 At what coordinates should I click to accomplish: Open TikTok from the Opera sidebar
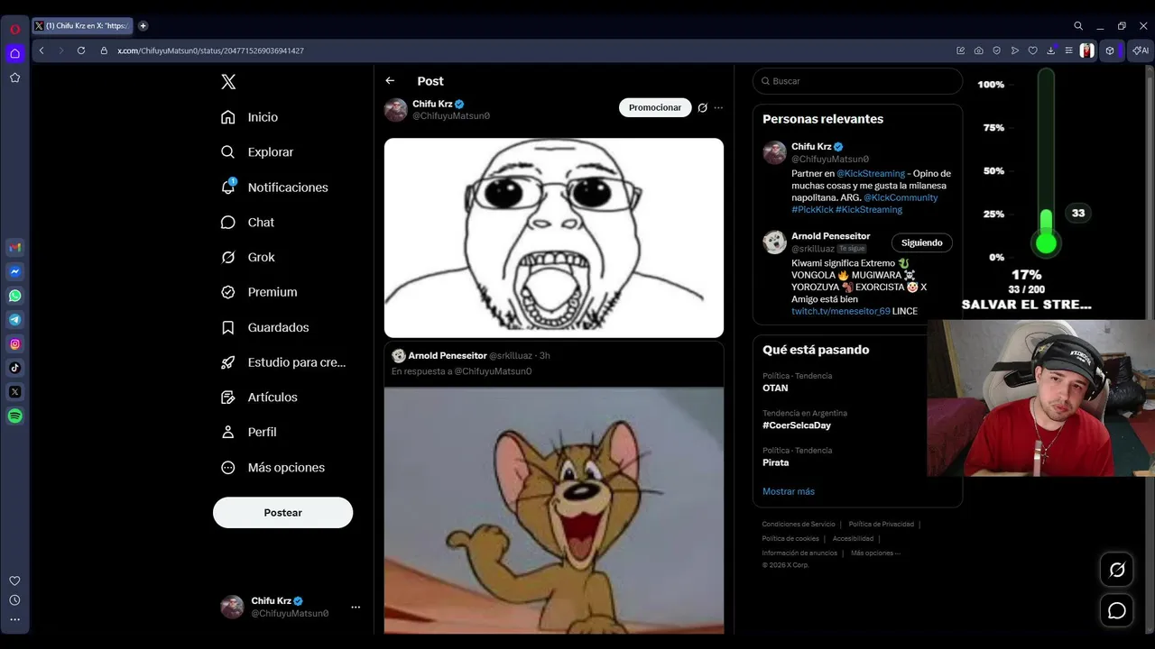click(14, 368)
